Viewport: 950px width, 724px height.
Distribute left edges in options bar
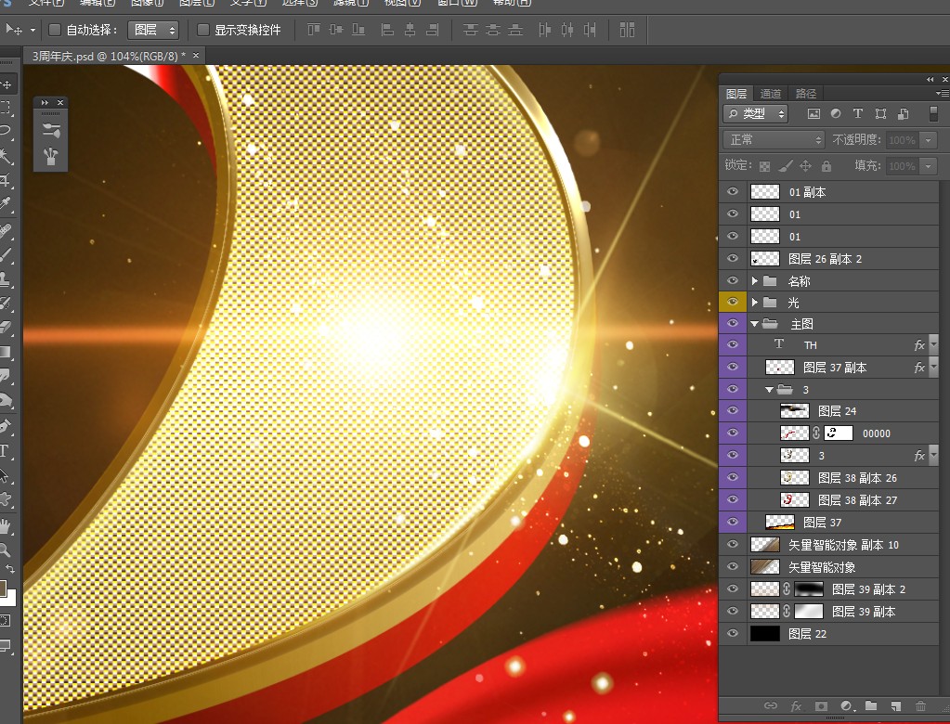(x=545, y=29)
